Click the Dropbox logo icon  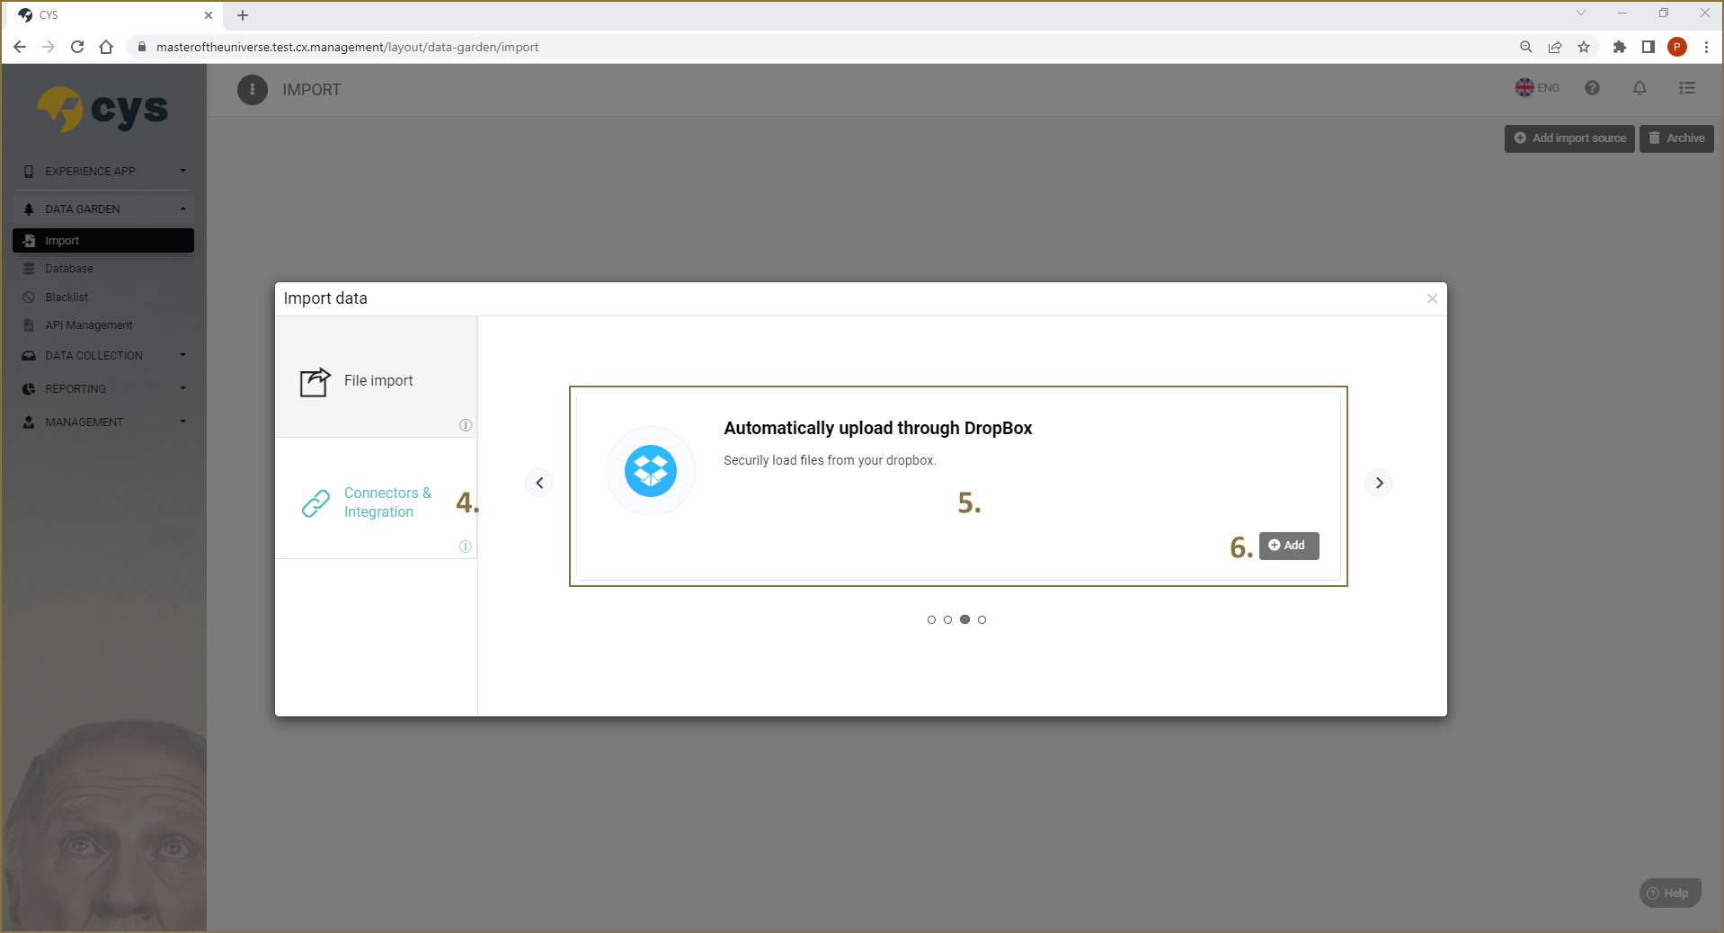pyautogui.click(x=651, y=471)
